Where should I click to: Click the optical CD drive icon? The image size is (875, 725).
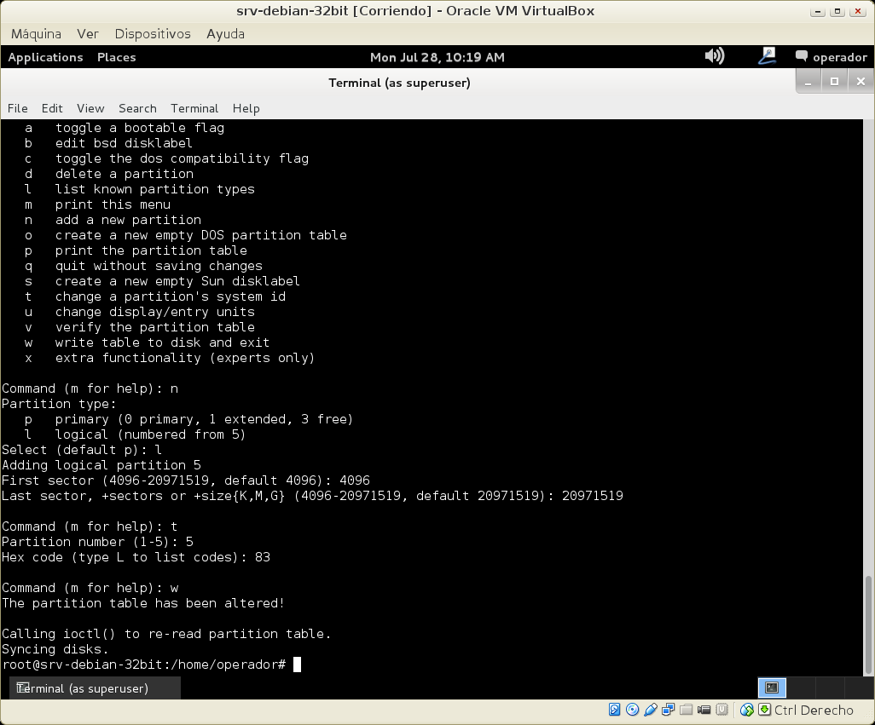coord(632,710)
